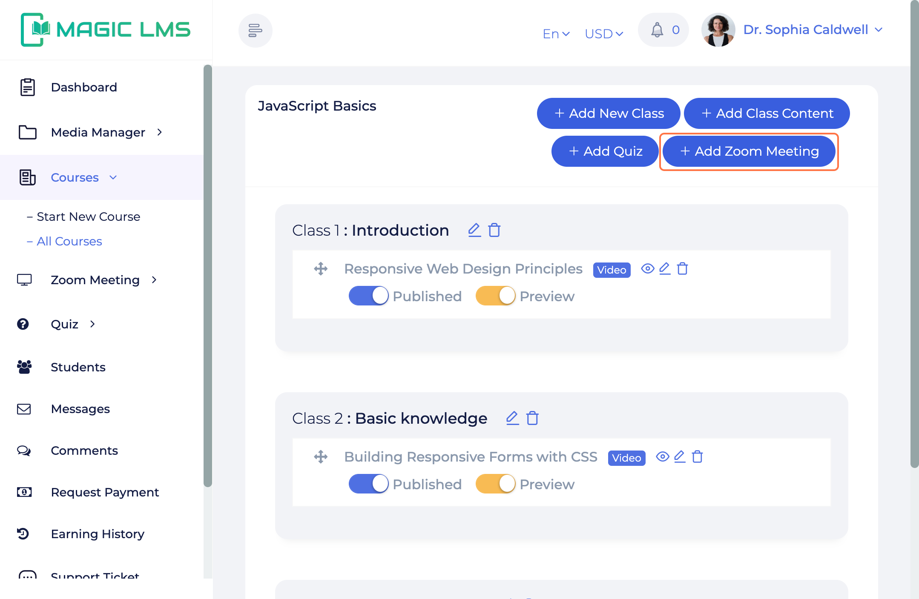Click Building Responsive Forms with CSS title
The width and height of the screenshot is (919, 599).
[471, 457]
